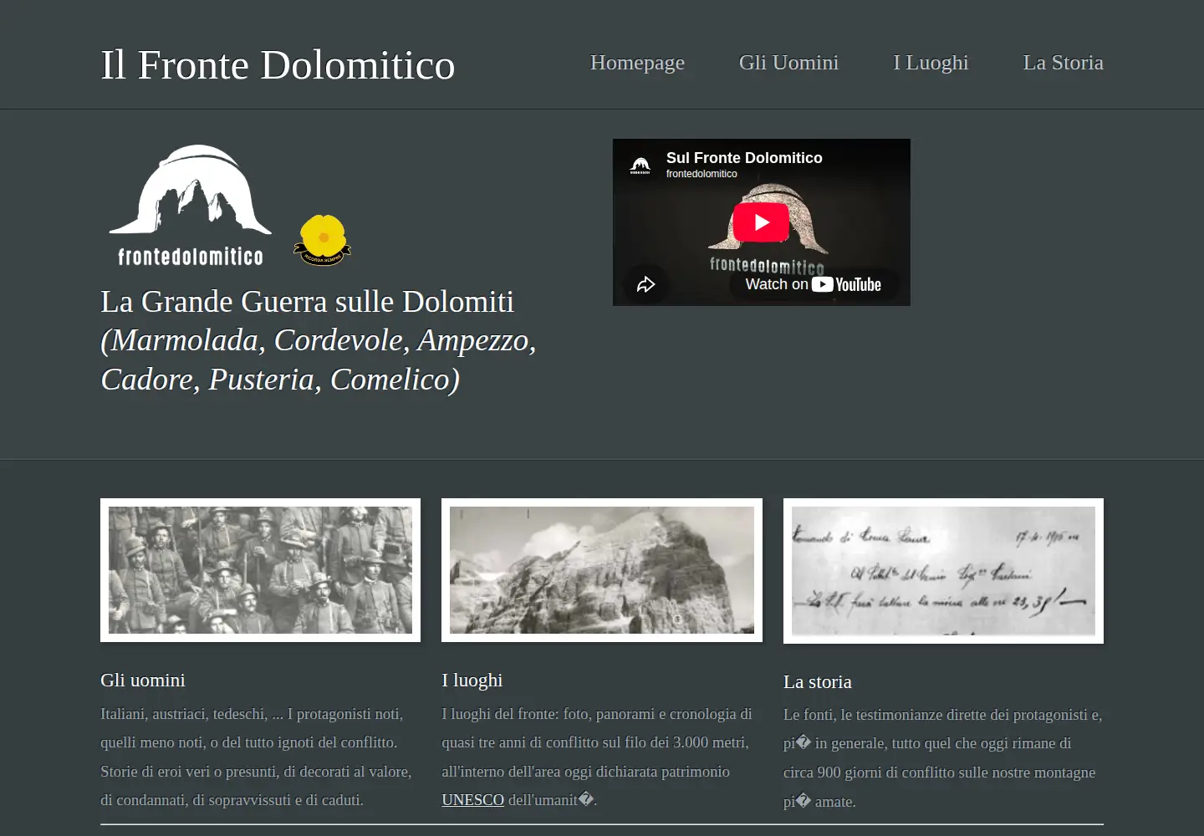Viewport: 1204px width, 836px height.
Task: Click the video channel avatar icon
Action: click(640, 166)
